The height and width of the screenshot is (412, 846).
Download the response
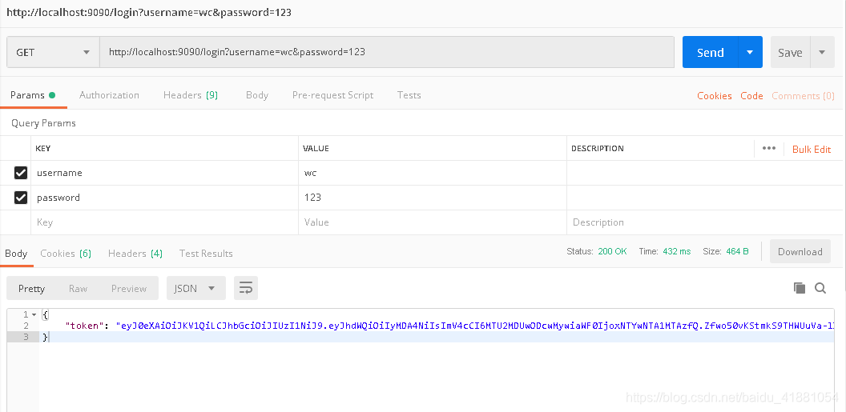(800, 251)
